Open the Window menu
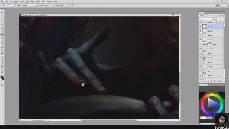Viewport: 229px width, 129px height. 49,1
